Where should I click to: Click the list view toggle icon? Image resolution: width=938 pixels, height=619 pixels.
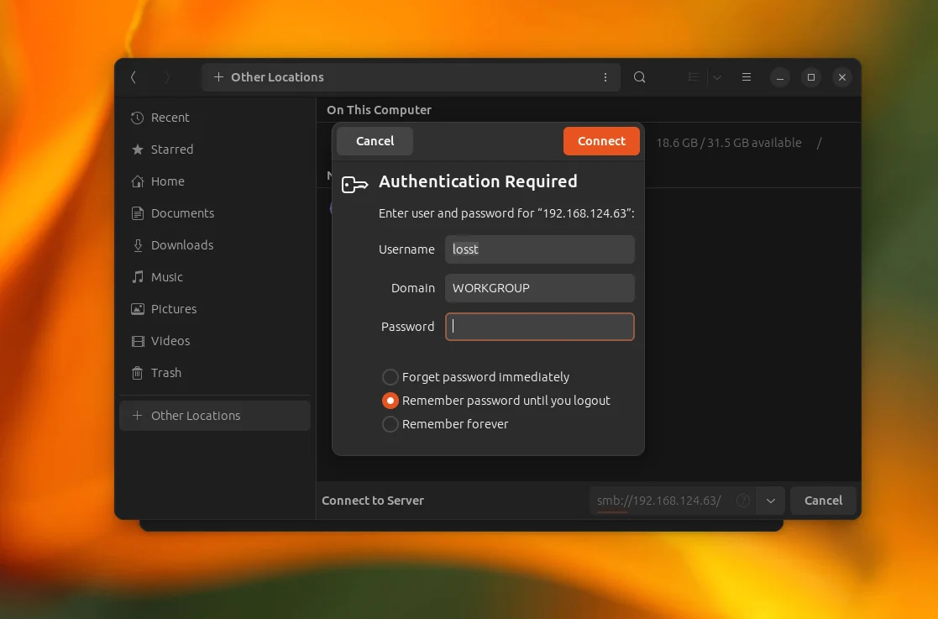pos(694,77)
